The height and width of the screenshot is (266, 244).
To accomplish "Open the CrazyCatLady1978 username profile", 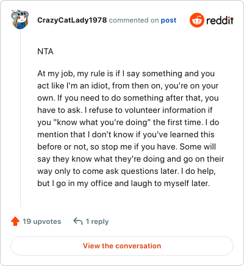I will (x=72, y=20).
